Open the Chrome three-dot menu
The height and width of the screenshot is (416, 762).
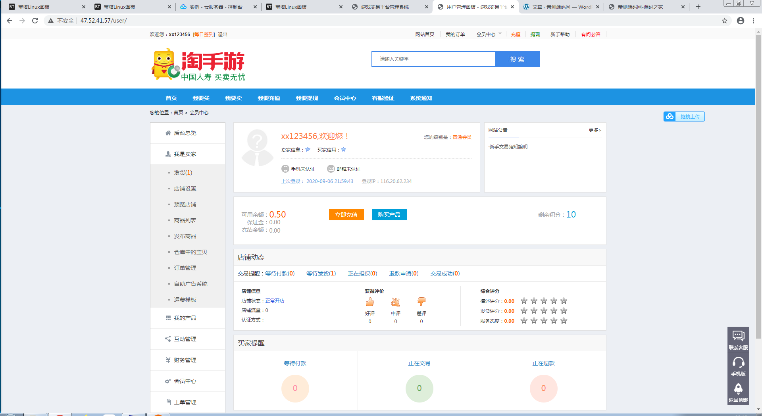pos(753,21)
